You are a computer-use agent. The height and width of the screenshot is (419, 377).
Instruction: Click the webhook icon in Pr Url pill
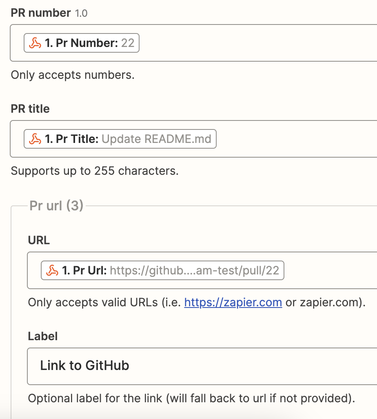52,270
